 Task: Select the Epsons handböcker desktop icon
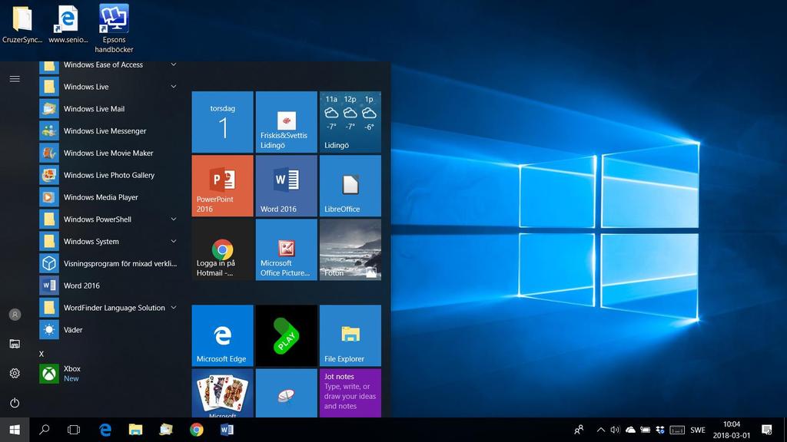pos(114,28)
